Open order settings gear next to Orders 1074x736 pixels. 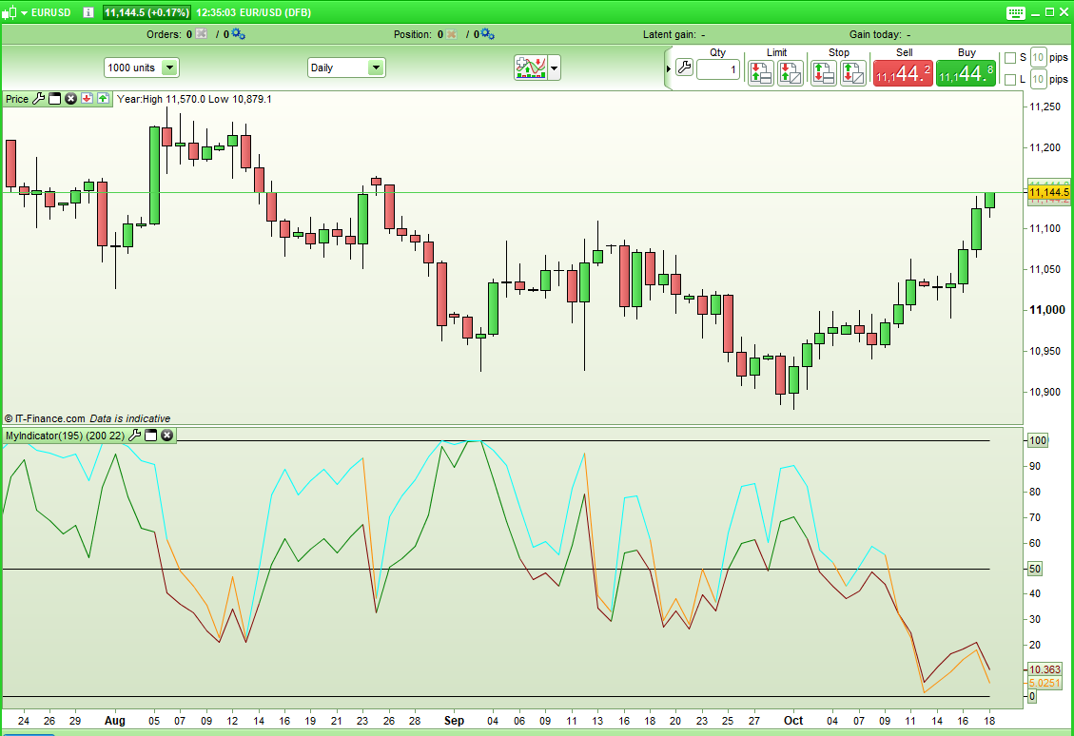(239, 33)
